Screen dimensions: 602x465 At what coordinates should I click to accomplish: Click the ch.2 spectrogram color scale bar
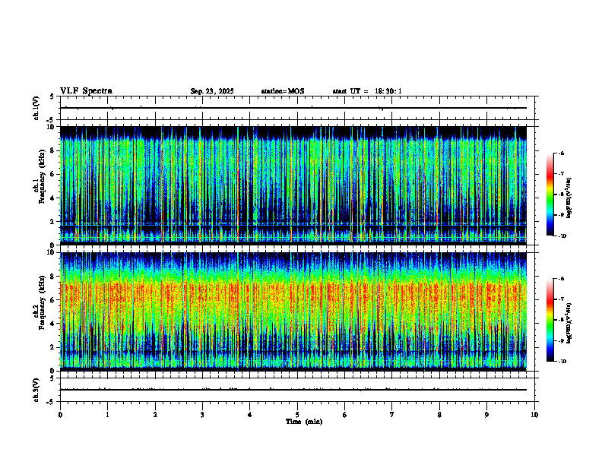tap(550, 320)
